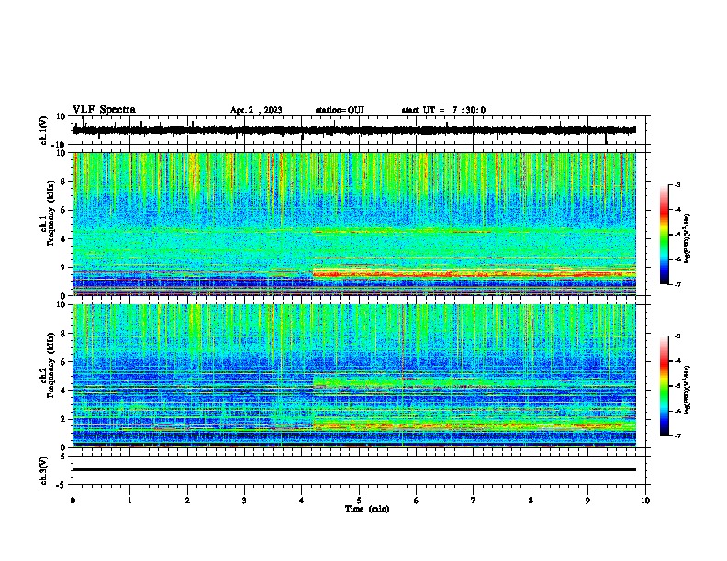Click time-axis tick label "2"
This screenshot has width=727, height=561.
[187, 500]
